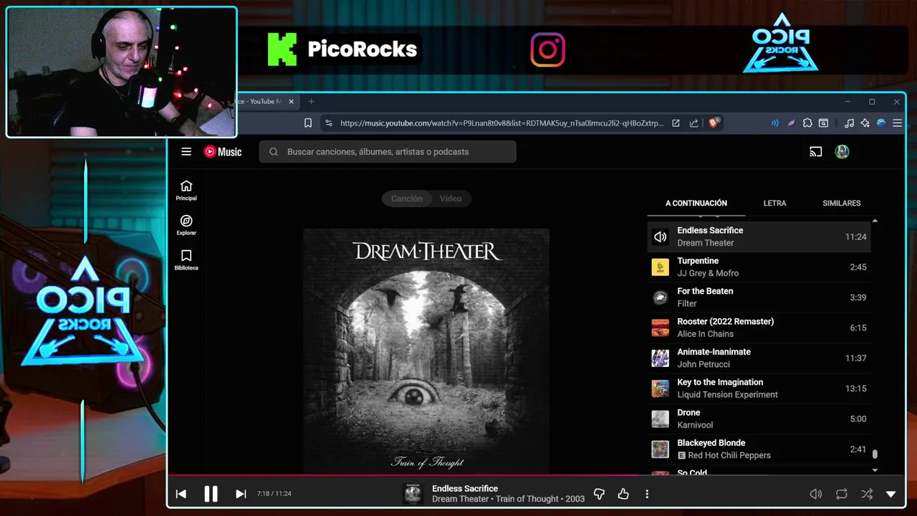Go to Principal home page

point(186,190)
